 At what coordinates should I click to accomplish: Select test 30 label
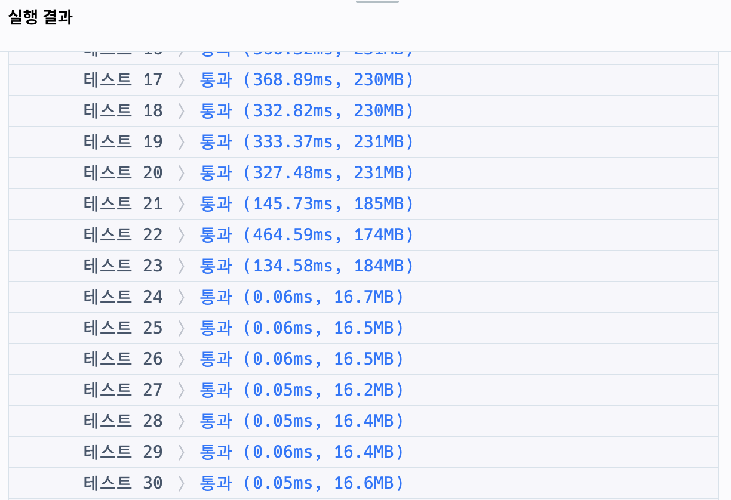[x=123, y=483]
